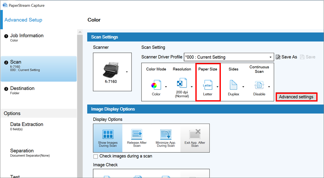Click the Save As disk icon

click(x=278, y=57)
